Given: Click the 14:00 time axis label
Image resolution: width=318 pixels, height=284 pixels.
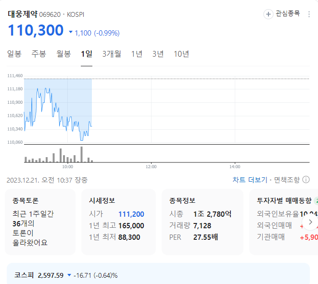Looking at the screenshot, I should point(235,167).
